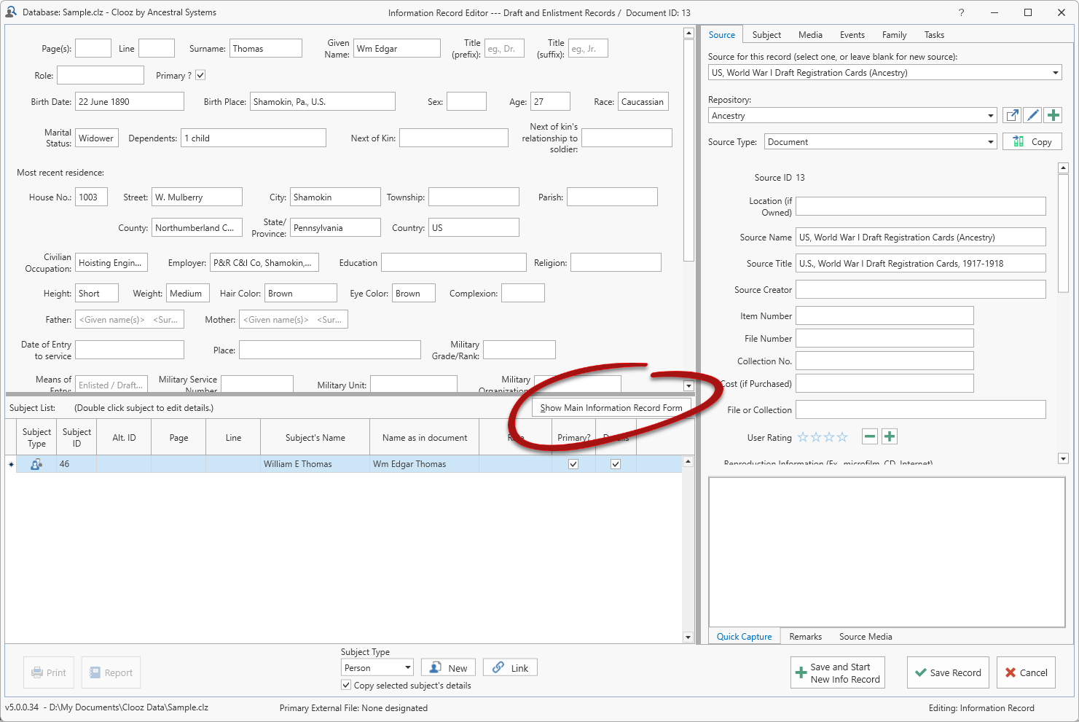Image resolution: width=1079 pixels, height=722 pixels.
Task: Switch to the Events tab
Action: pyautogui.click(x=852, y=35)
